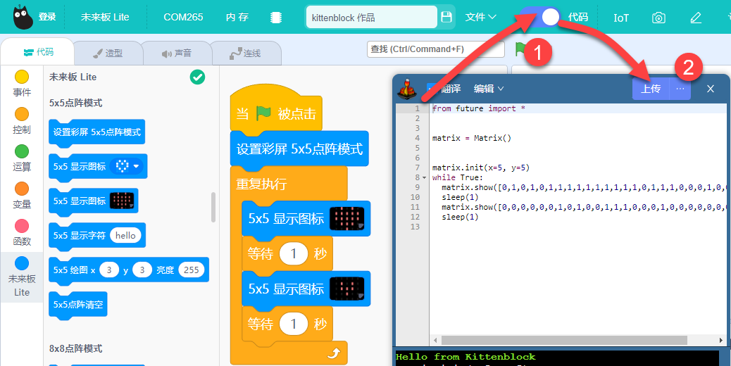
Task: Select the 事件 yellow block category
Action: [x=21, y=83]
